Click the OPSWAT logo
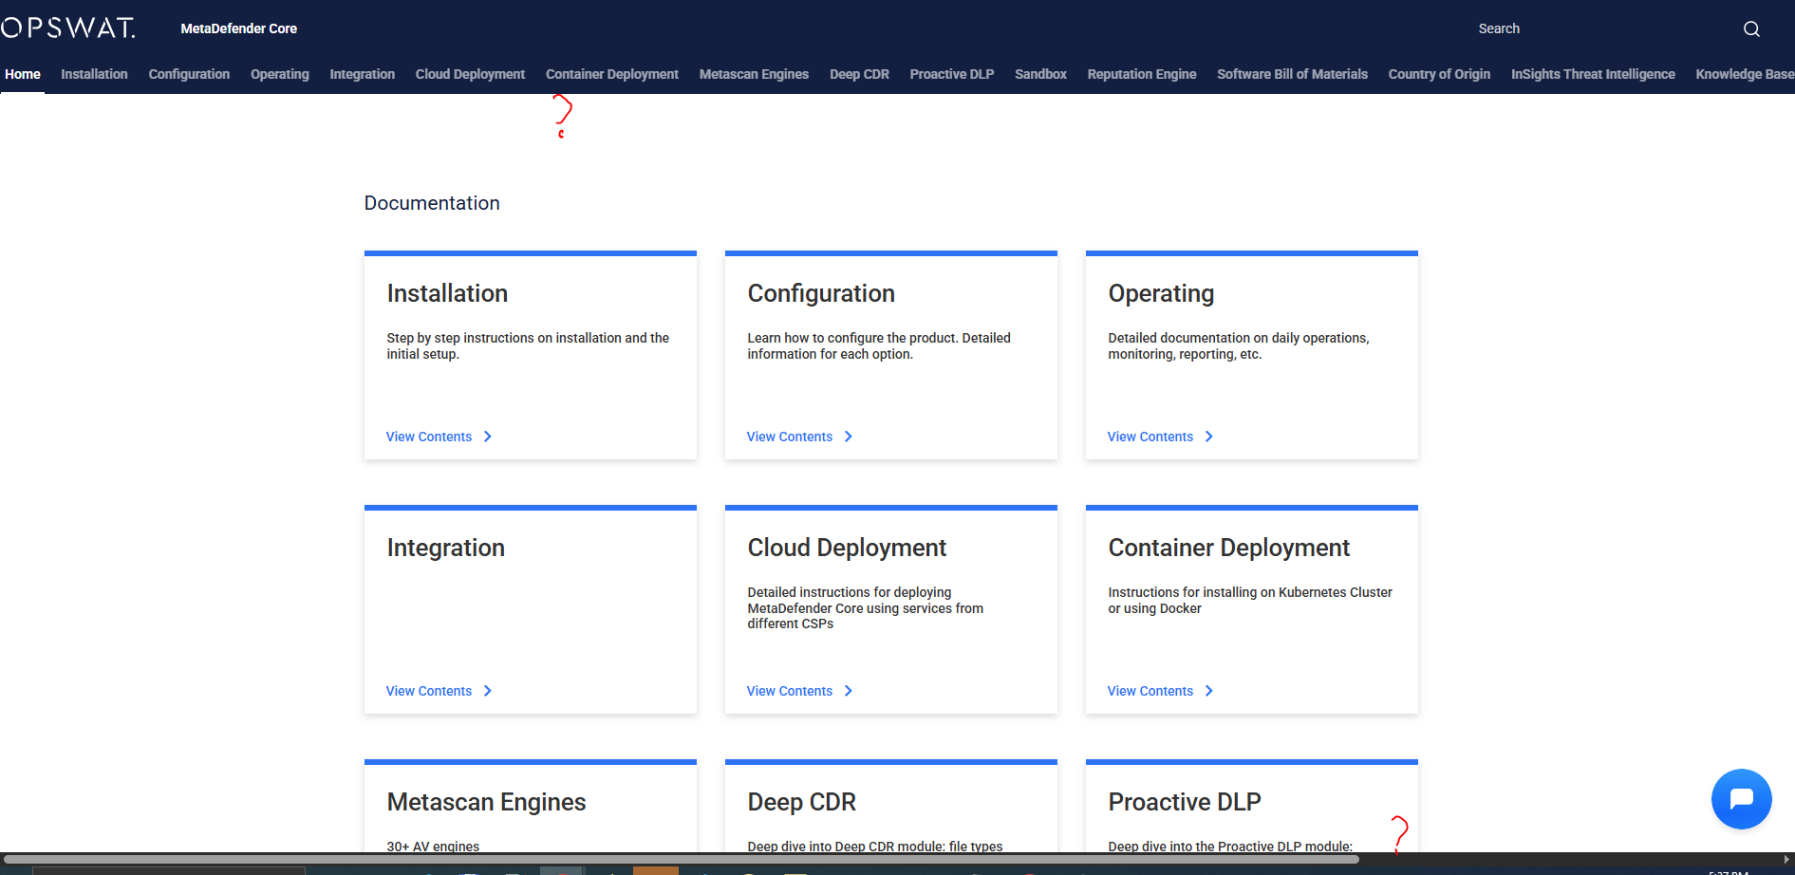The image size is (1795, 875). tap(68, 28)
